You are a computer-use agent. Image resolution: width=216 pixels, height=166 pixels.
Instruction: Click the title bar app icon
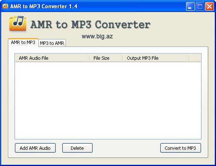5,6
